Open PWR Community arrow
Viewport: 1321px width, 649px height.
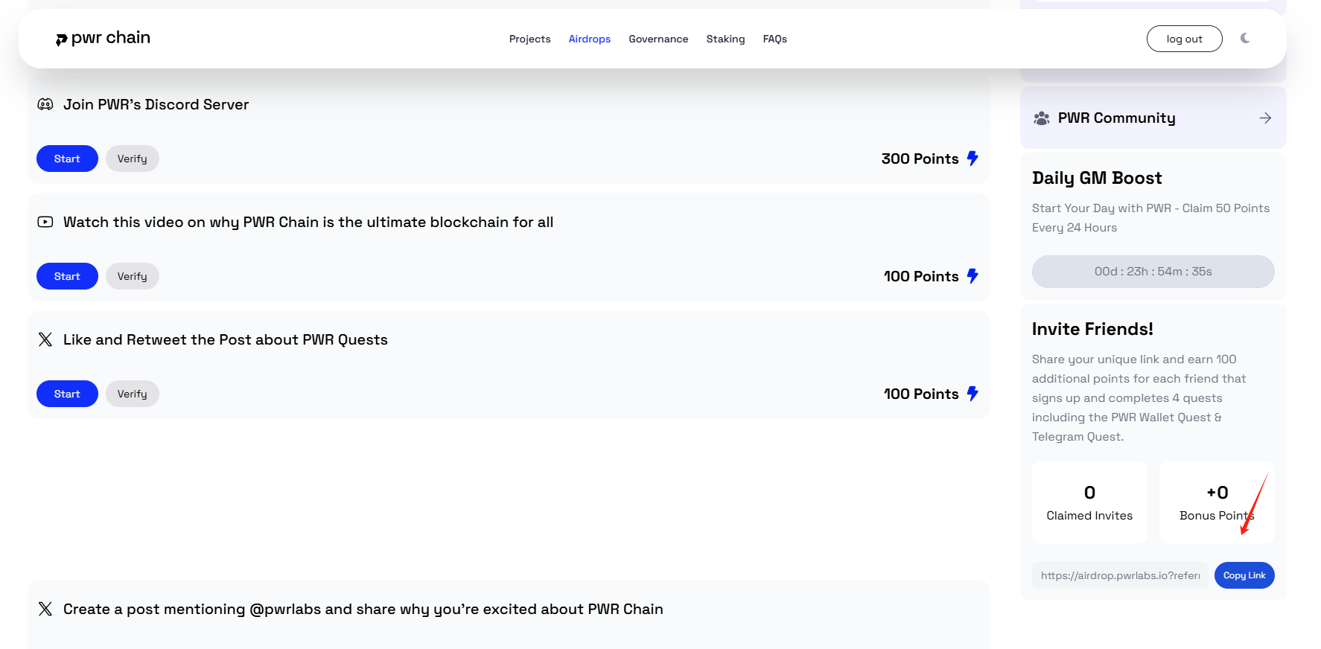(1265, 118)
